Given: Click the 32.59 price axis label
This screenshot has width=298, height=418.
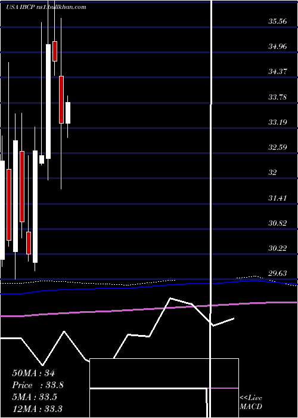Looking at the screenshot, I should 278,147.
